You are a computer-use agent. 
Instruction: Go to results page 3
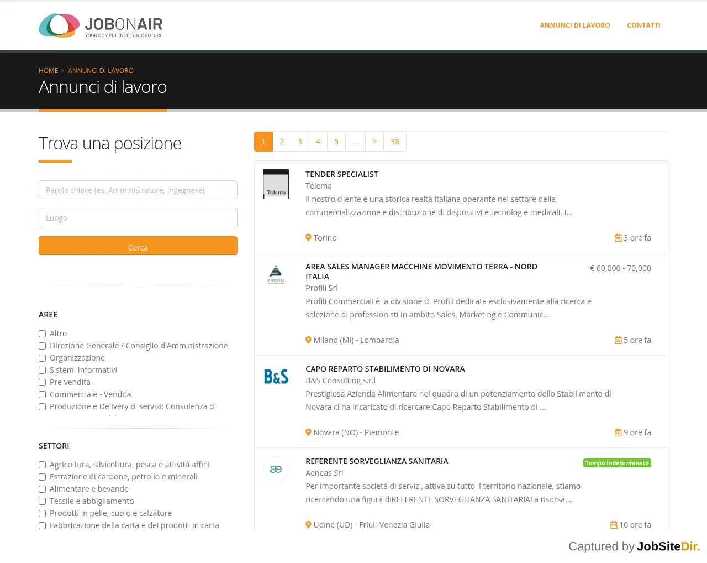point(300,142)
